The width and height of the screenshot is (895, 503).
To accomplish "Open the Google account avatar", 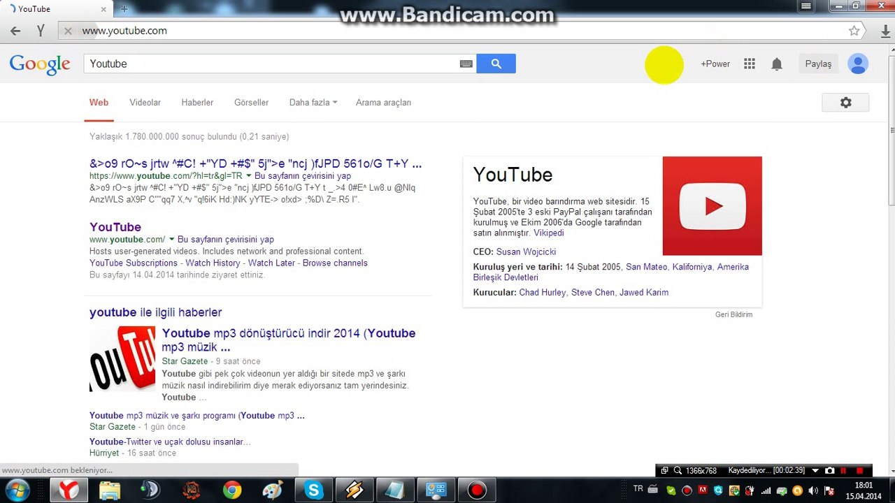I will click(857, 64).
